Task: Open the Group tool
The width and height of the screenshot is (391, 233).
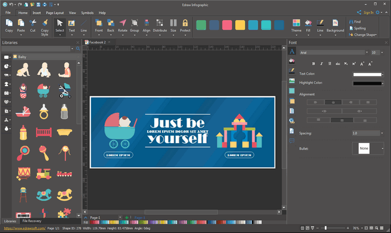Action: pyautogui.click(x=135, y=26)
